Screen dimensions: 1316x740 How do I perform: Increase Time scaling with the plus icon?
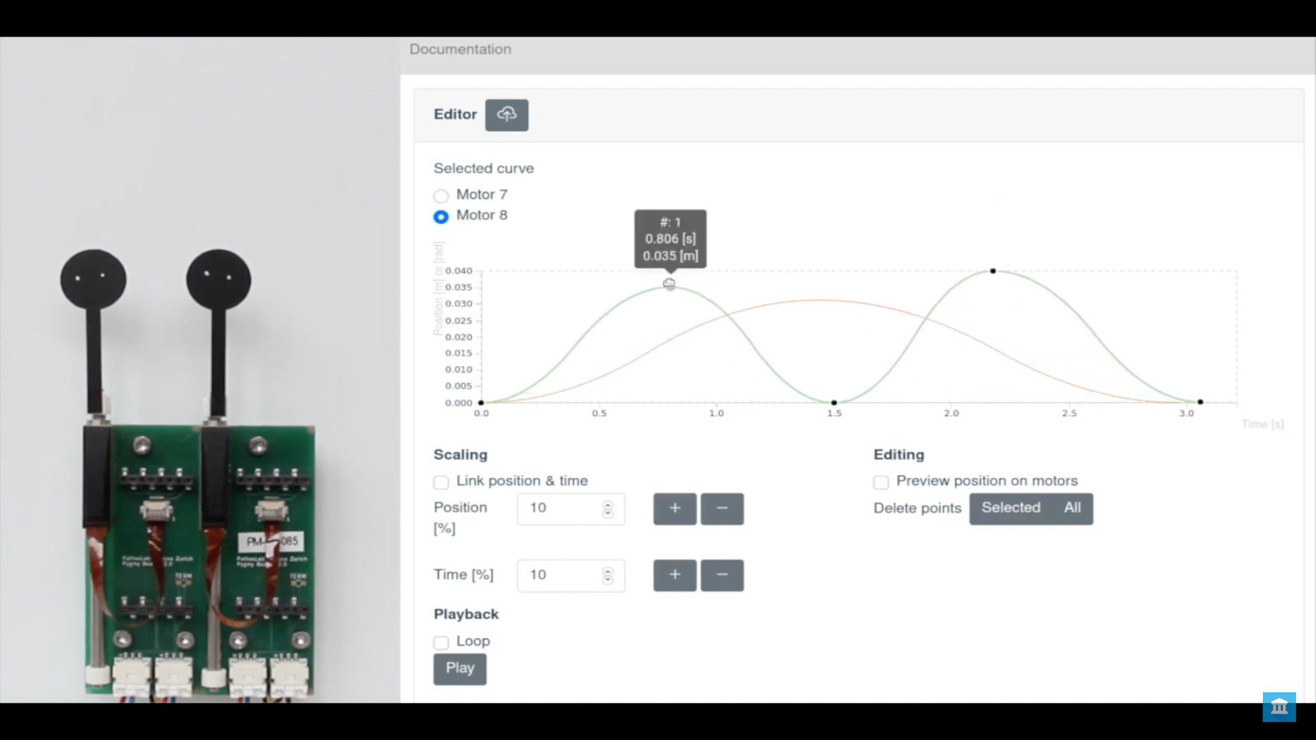(674, 575)
